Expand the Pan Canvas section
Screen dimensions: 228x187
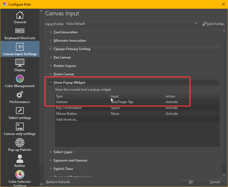tap(62, 57)
